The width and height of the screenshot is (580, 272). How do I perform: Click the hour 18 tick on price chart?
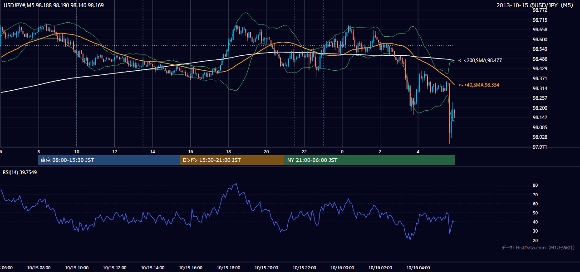(x=228, y=151)
